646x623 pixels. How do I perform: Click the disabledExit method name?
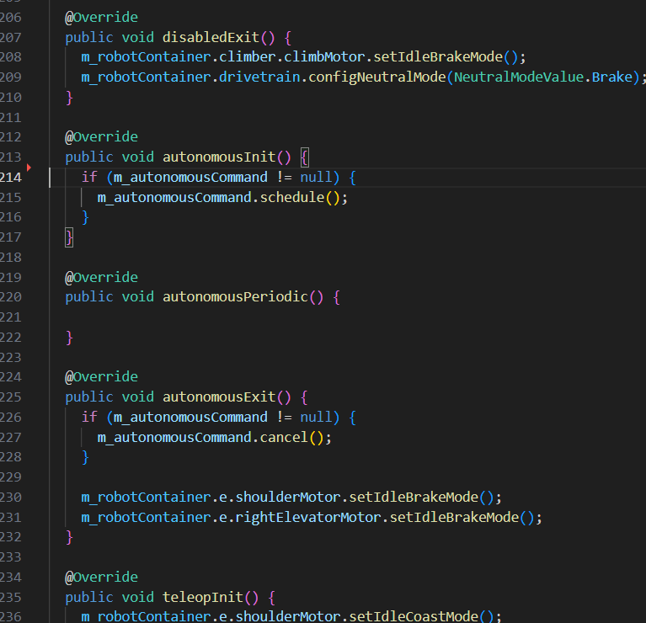(211, 38)
